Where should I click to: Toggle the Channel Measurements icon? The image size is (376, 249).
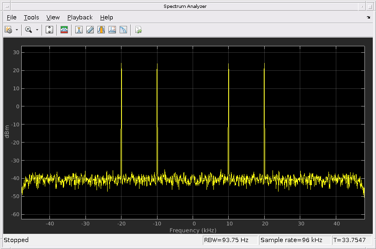(101, 30)
